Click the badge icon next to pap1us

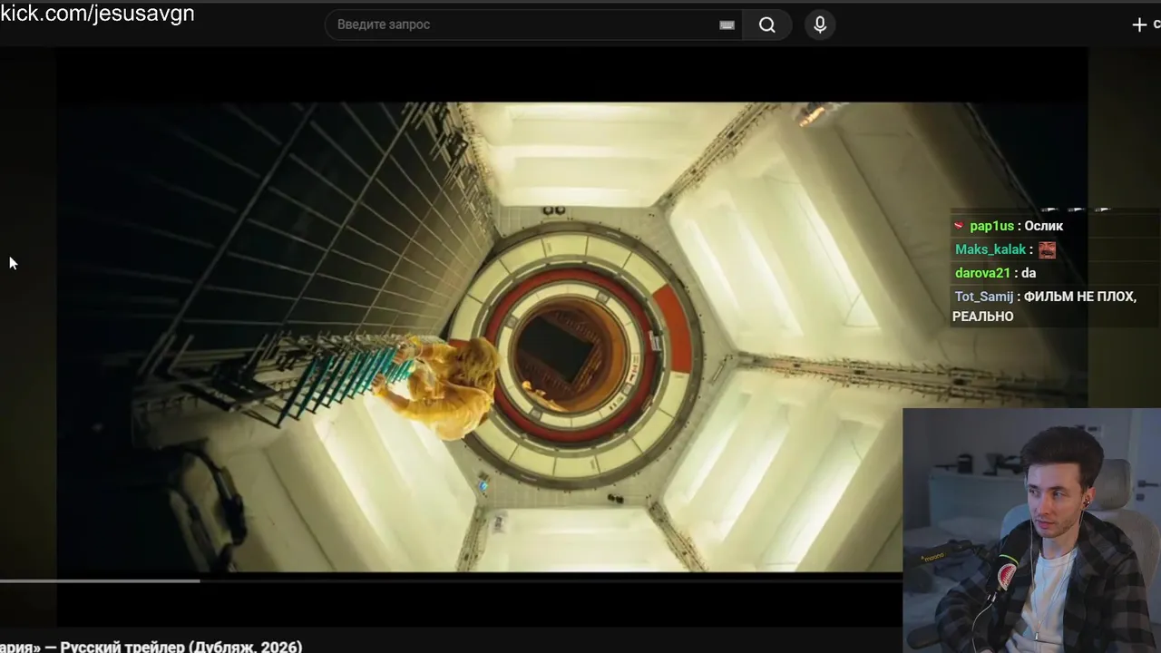click(x=960, y=226)
